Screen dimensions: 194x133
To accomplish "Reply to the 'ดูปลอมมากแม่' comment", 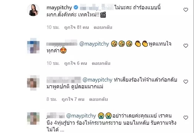I will point(98,99).
